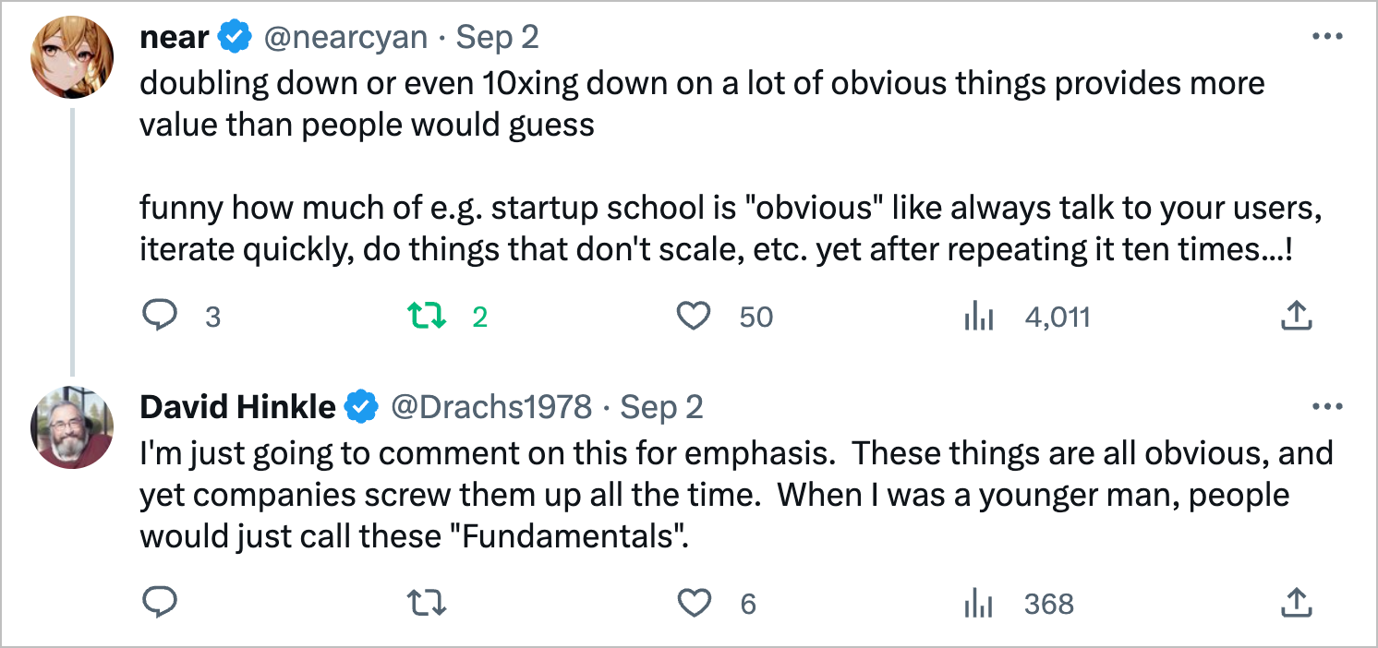This screenshot has height=648, width=1378.
Task: Open near's display name link
Action: pyautogui.click(x=174, y=37)
